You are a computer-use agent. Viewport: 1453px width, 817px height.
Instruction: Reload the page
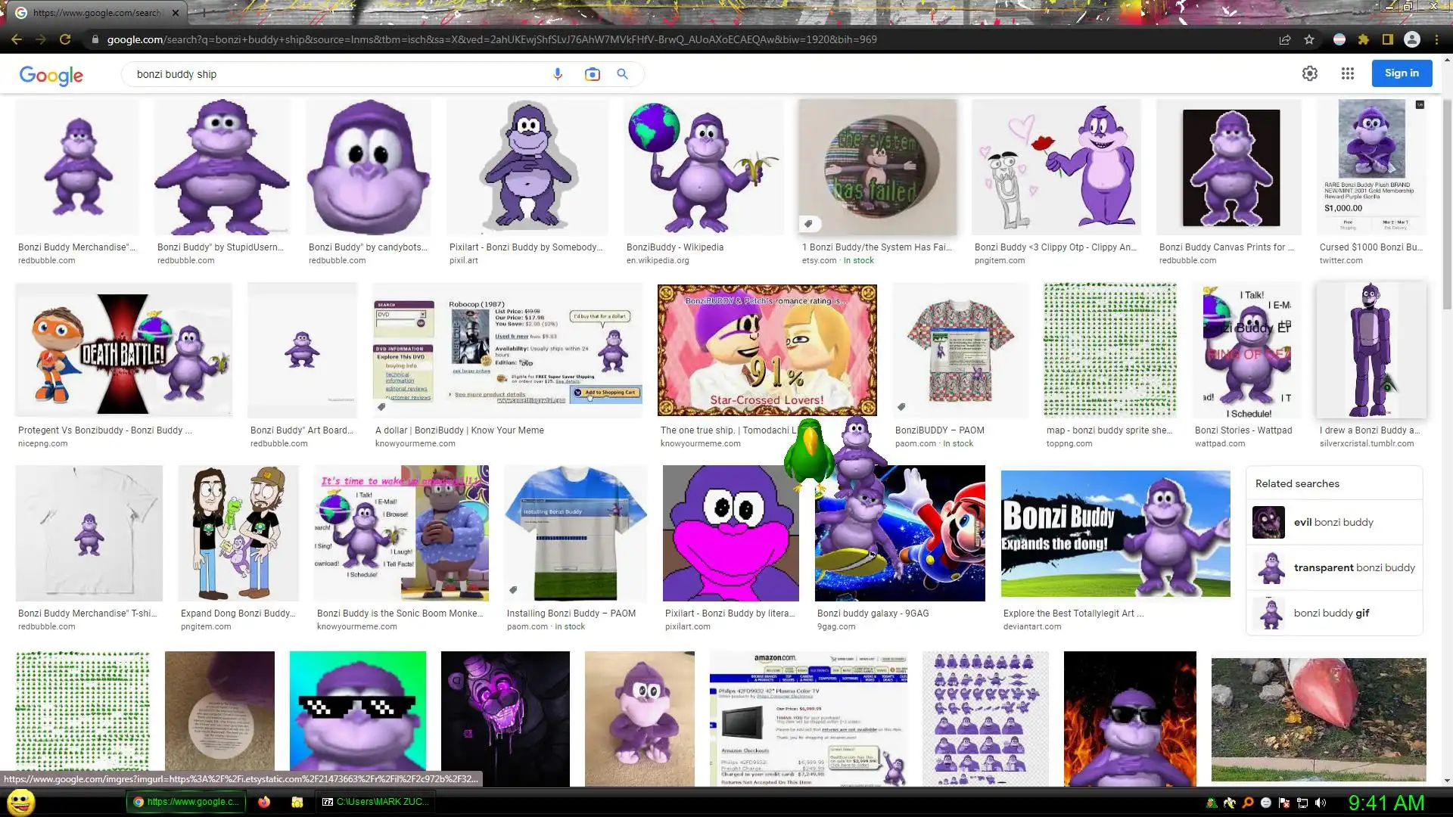pyautogui.click(x=65, y=39)
